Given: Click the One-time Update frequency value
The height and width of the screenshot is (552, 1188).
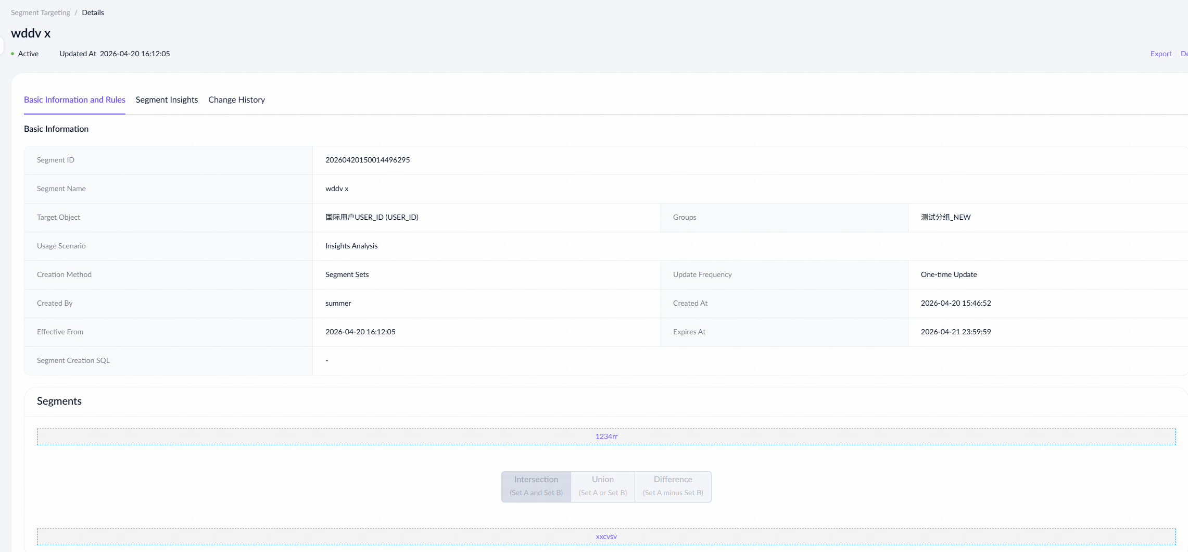Looking at the screenshot, I should tap(949, 274).
